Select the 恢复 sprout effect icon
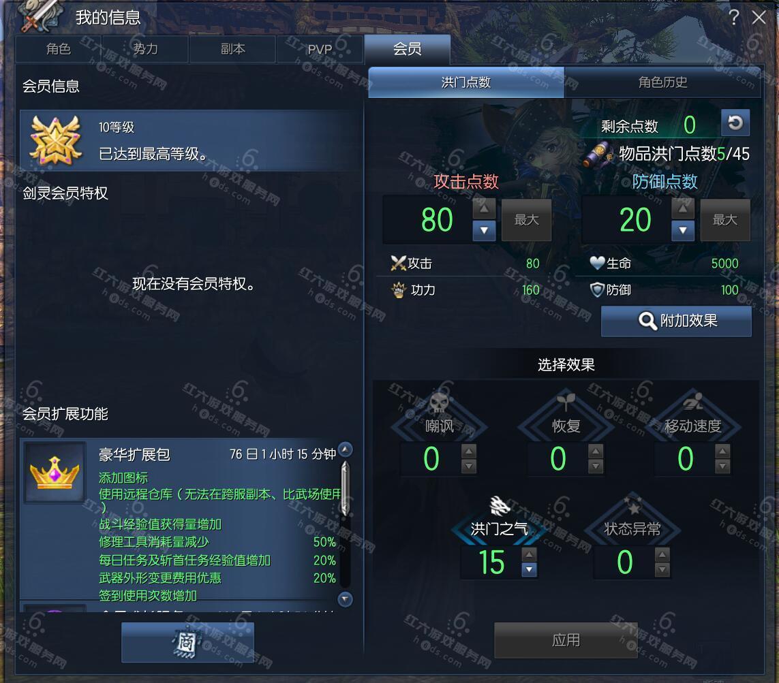Screen dimensions: 779x683 click(x=566, y=401)
